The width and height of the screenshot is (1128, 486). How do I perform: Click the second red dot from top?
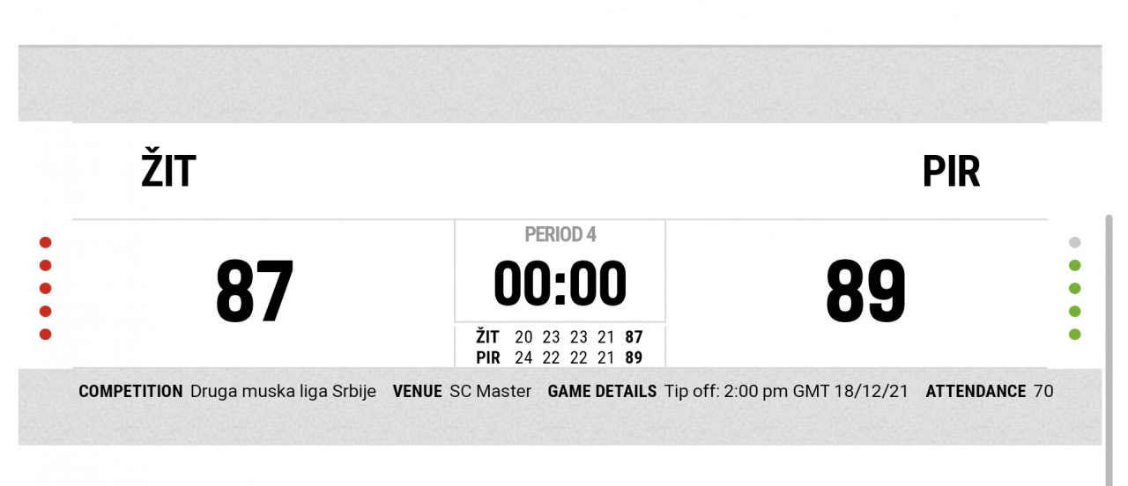click(x=46, y=266)
